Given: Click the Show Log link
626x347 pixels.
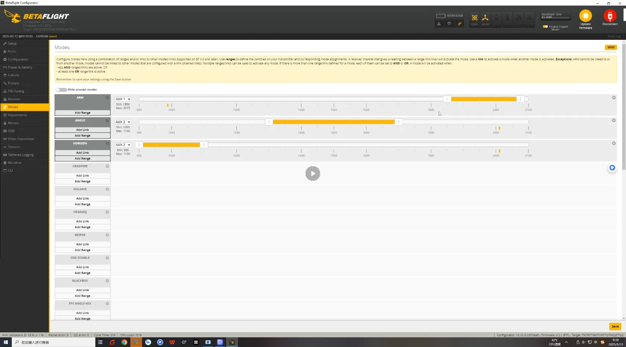Looking at the screenshot, I should click(614, 36).
